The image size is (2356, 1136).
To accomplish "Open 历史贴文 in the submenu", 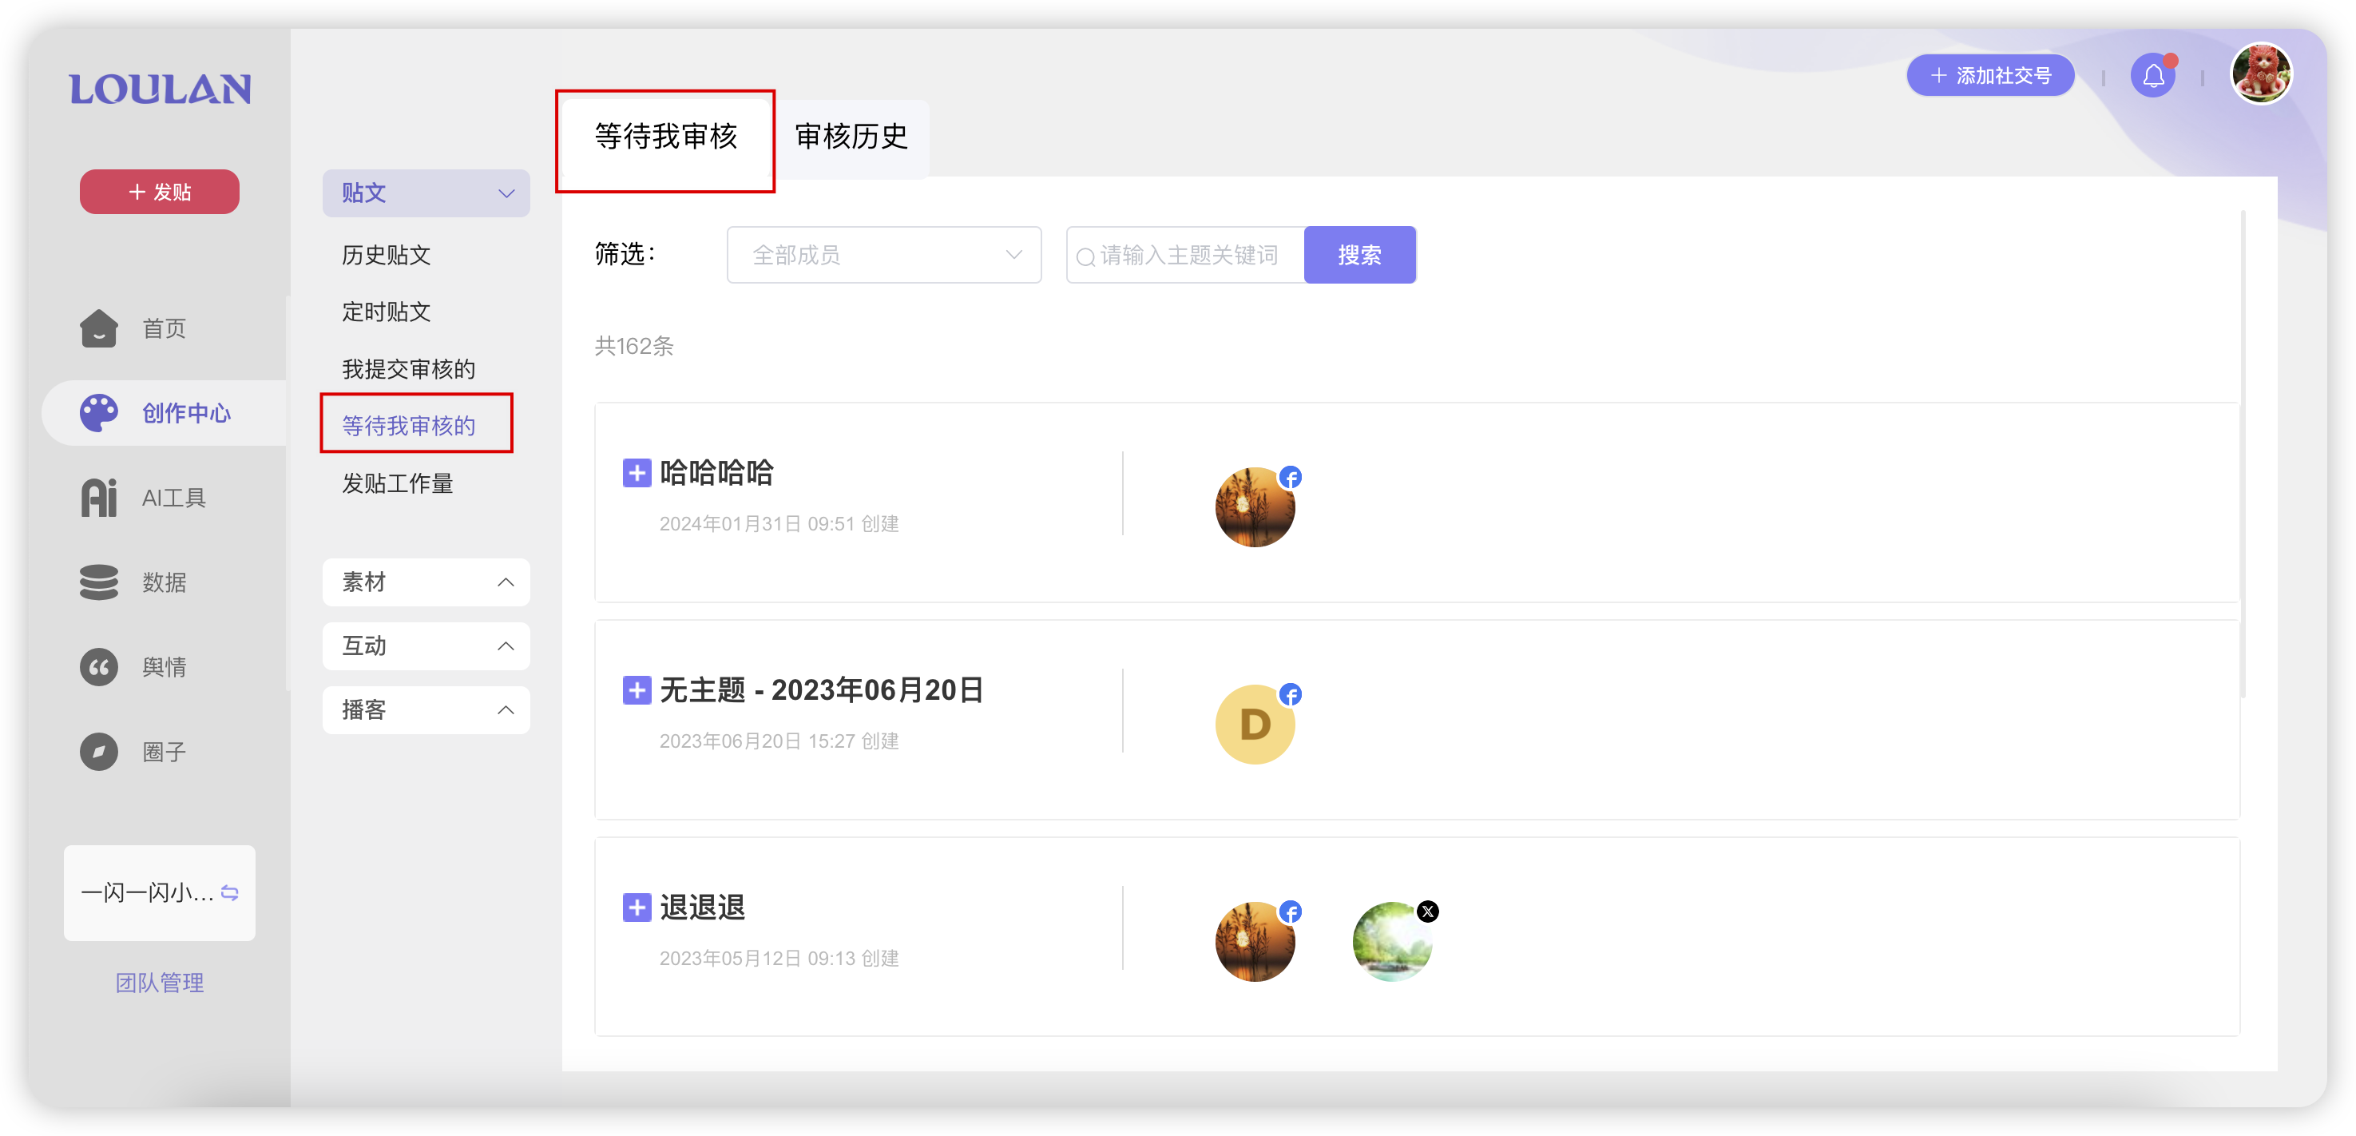I will click(x=386, y=255).
